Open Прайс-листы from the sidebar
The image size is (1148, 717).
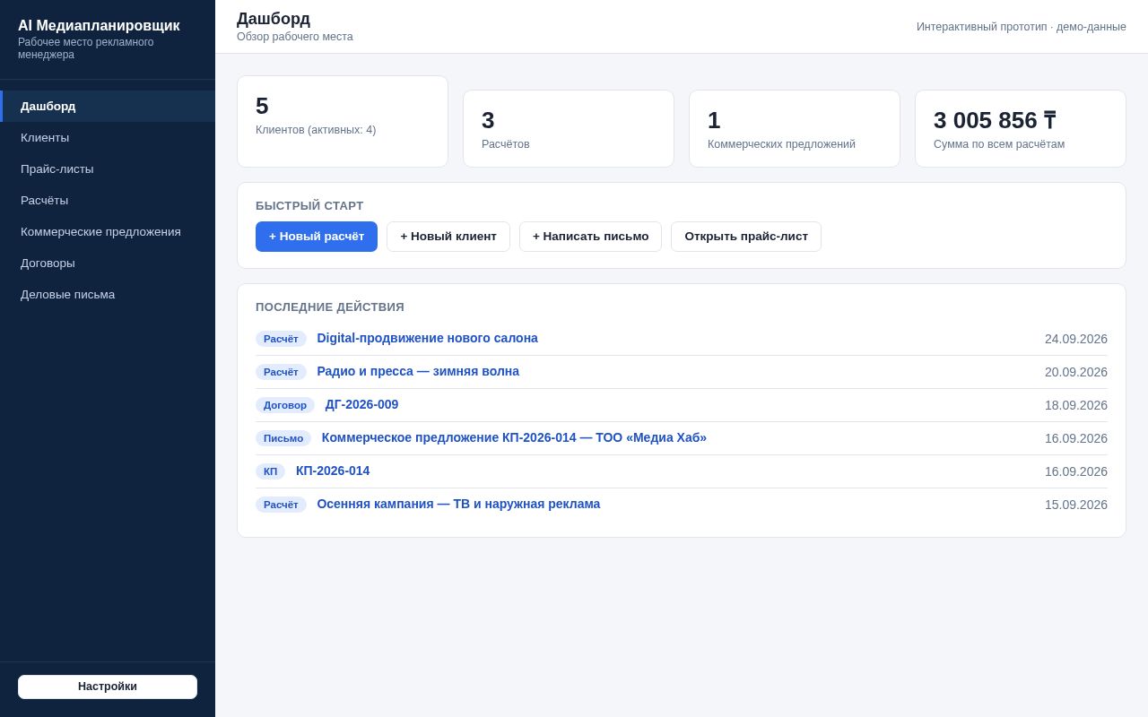coord(108,168)
